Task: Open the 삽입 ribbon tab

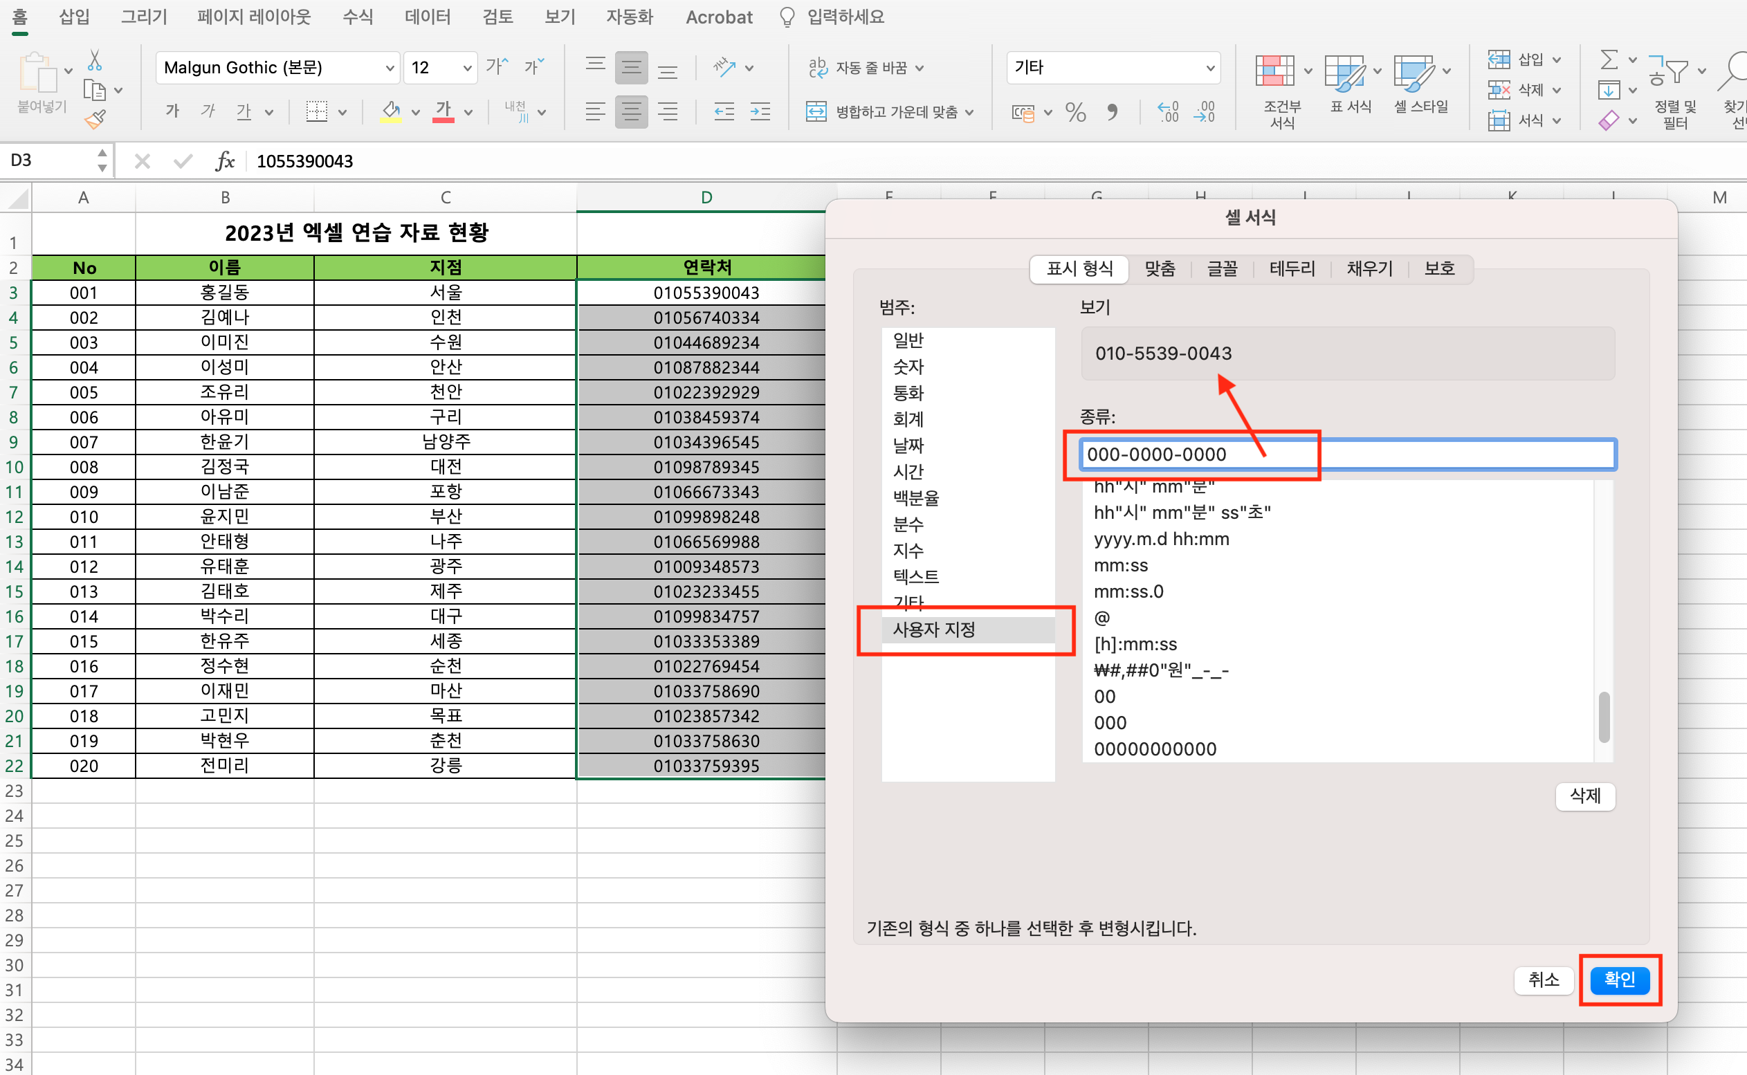Action: tap(75, 17)
